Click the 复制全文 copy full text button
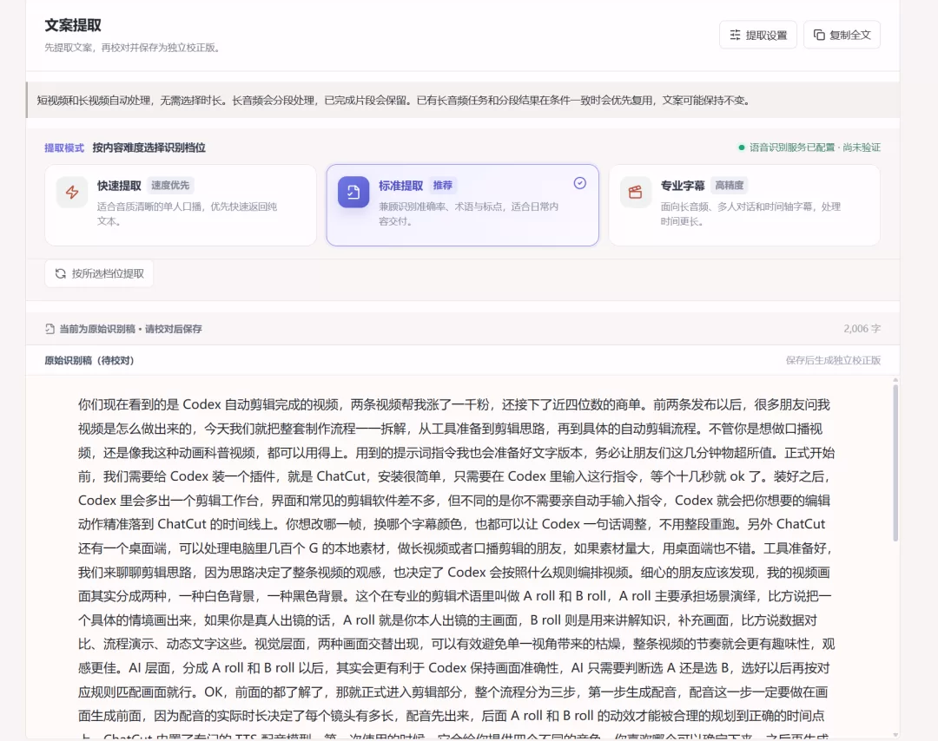Screen dimensions: 938x741 (842, 36)
